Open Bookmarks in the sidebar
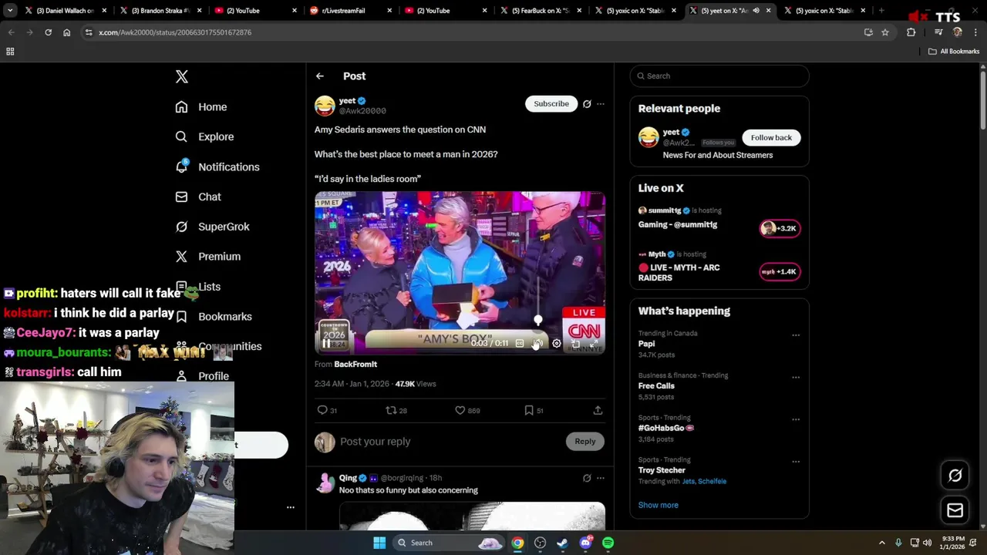This screenshot has height=555, width=987. tap(214, 317)
